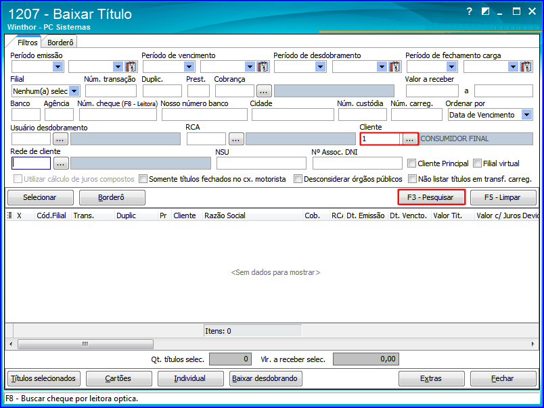Focus the Nº Assoc. DNI field
The width and height of the screenshot is (544, 408).
[357, 163]
